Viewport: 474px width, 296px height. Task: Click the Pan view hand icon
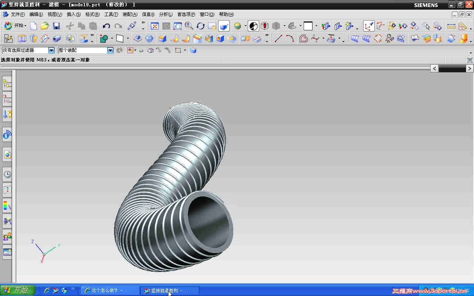pos(212,26)
